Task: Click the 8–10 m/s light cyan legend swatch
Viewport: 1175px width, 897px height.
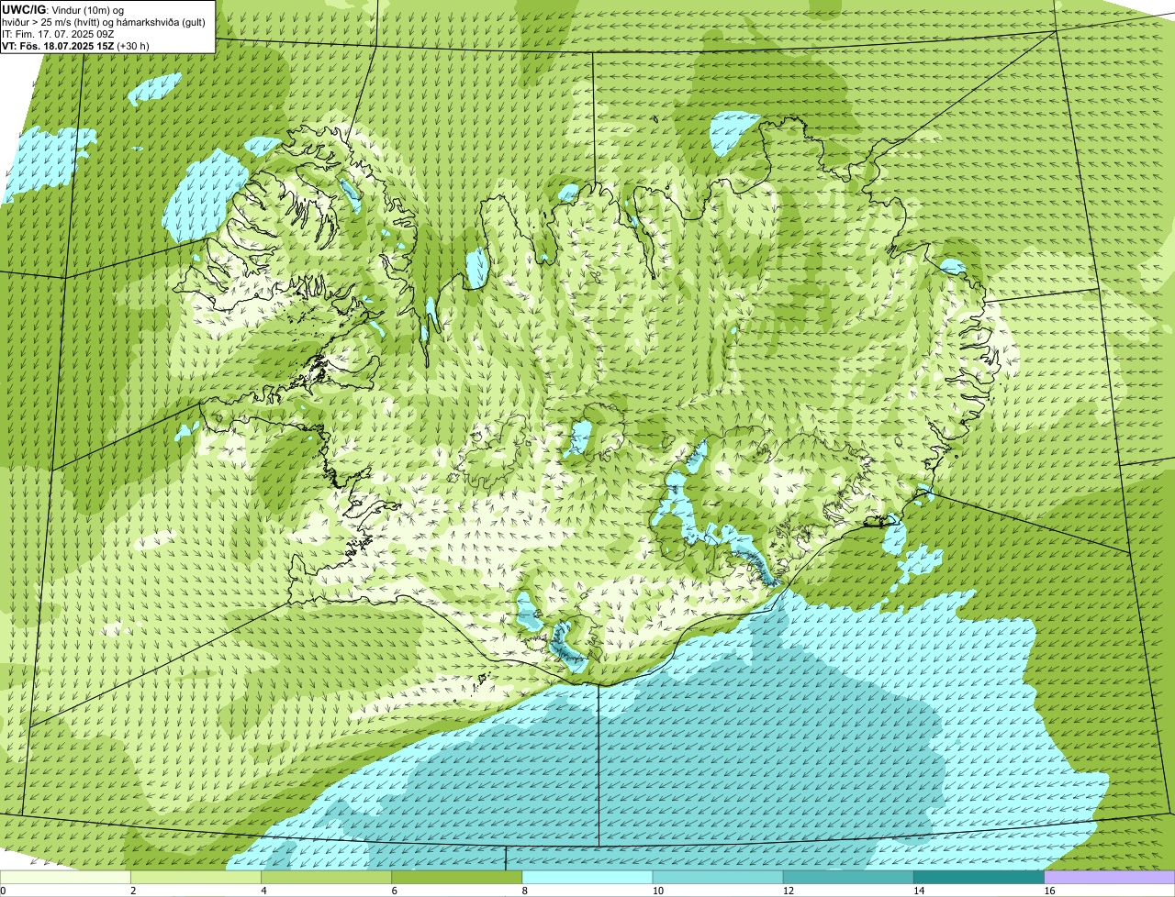Action: 587,877
